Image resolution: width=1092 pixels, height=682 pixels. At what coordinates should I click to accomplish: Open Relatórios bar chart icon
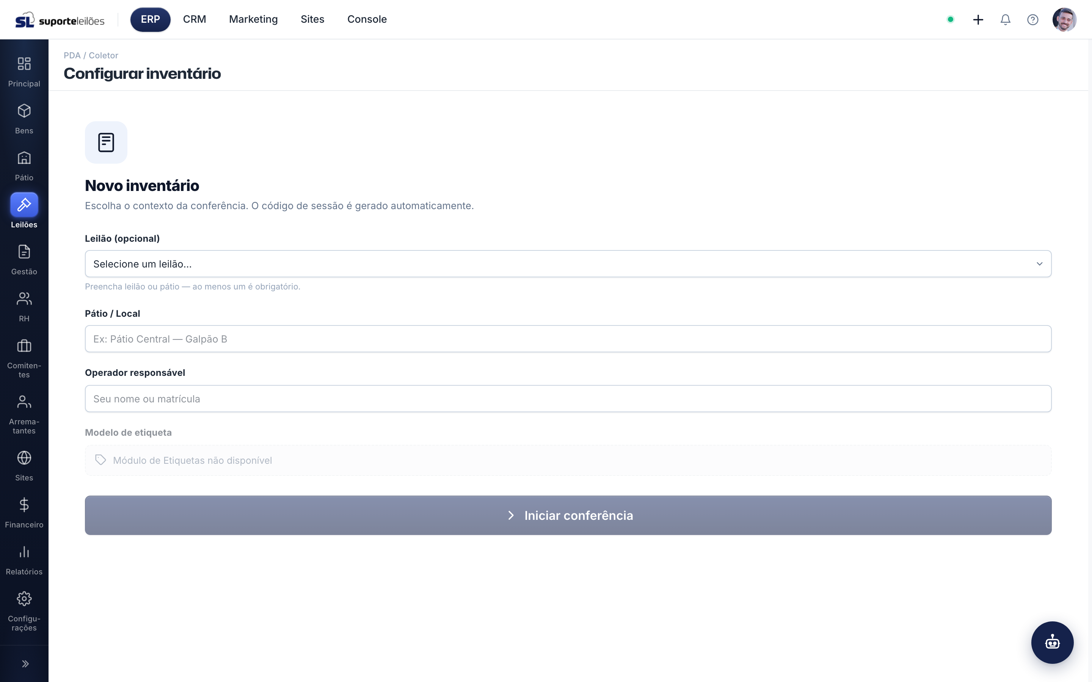pyautogui.click(x=24, y=552)
